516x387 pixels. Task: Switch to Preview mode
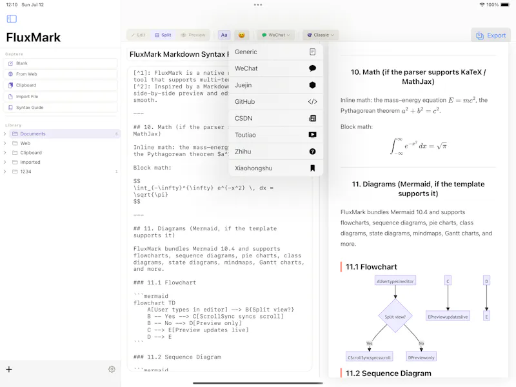(193, 35)
